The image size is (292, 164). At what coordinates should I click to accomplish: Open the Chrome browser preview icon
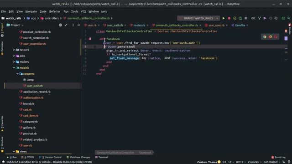(265, 37)
